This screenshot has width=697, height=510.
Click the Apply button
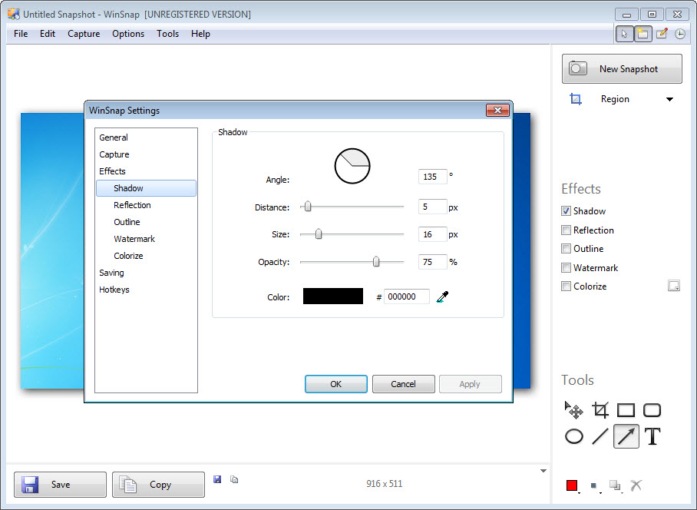pyautogui.click(x=471, y=384)
